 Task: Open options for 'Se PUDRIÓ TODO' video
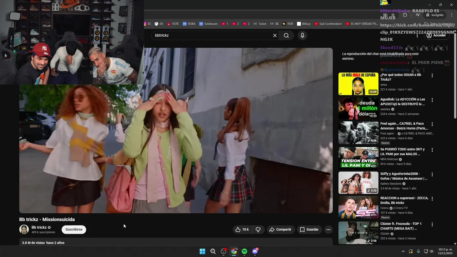coord(432,150)
